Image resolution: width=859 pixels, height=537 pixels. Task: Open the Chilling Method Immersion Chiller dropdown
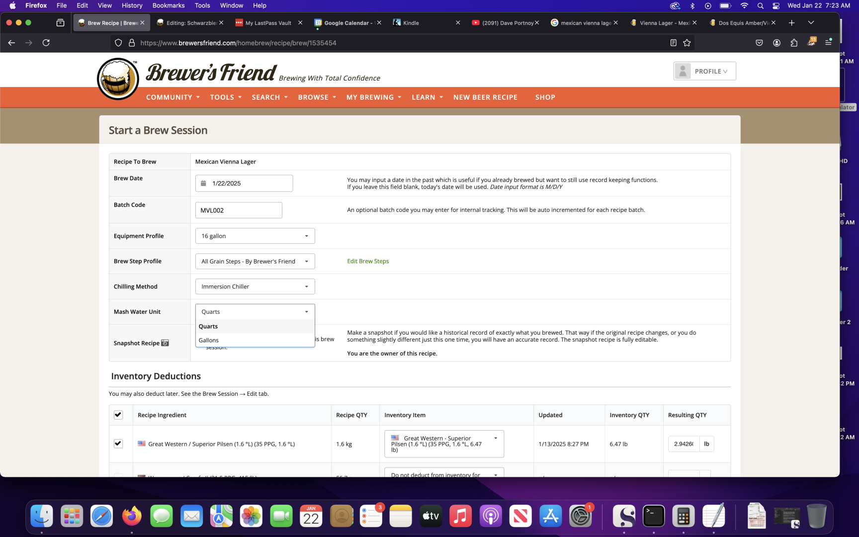[x=255, y=286]
